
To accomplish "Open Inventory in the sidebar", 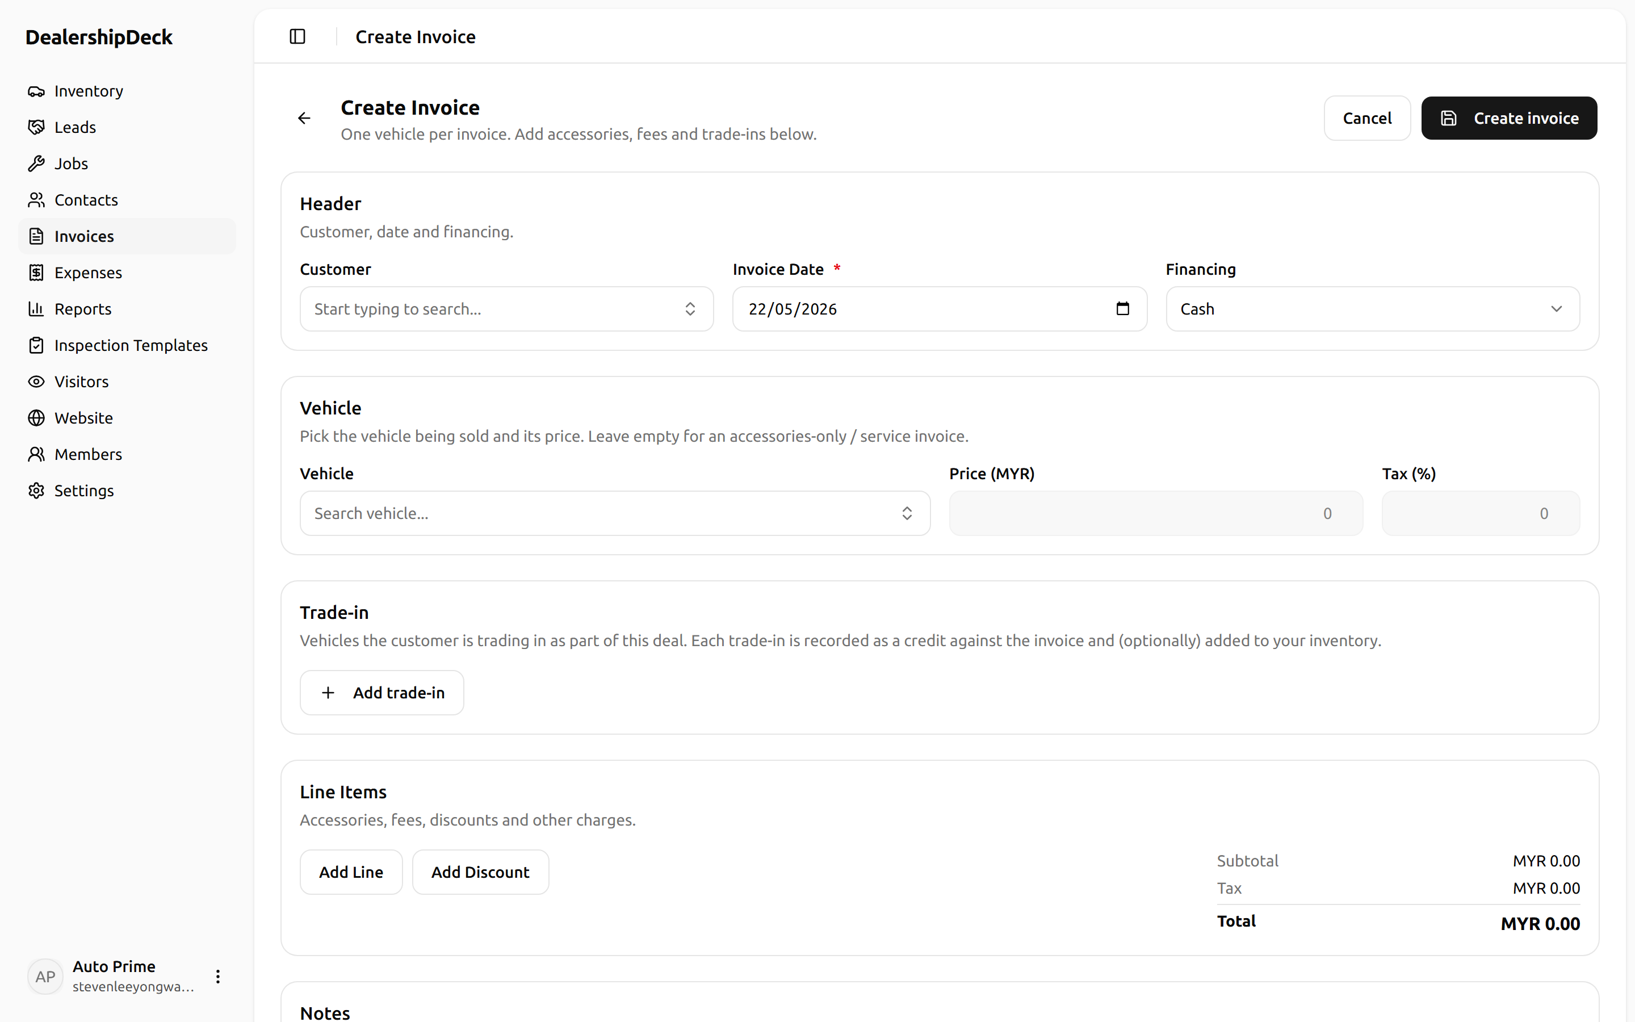I will click(x=127, y=91).
